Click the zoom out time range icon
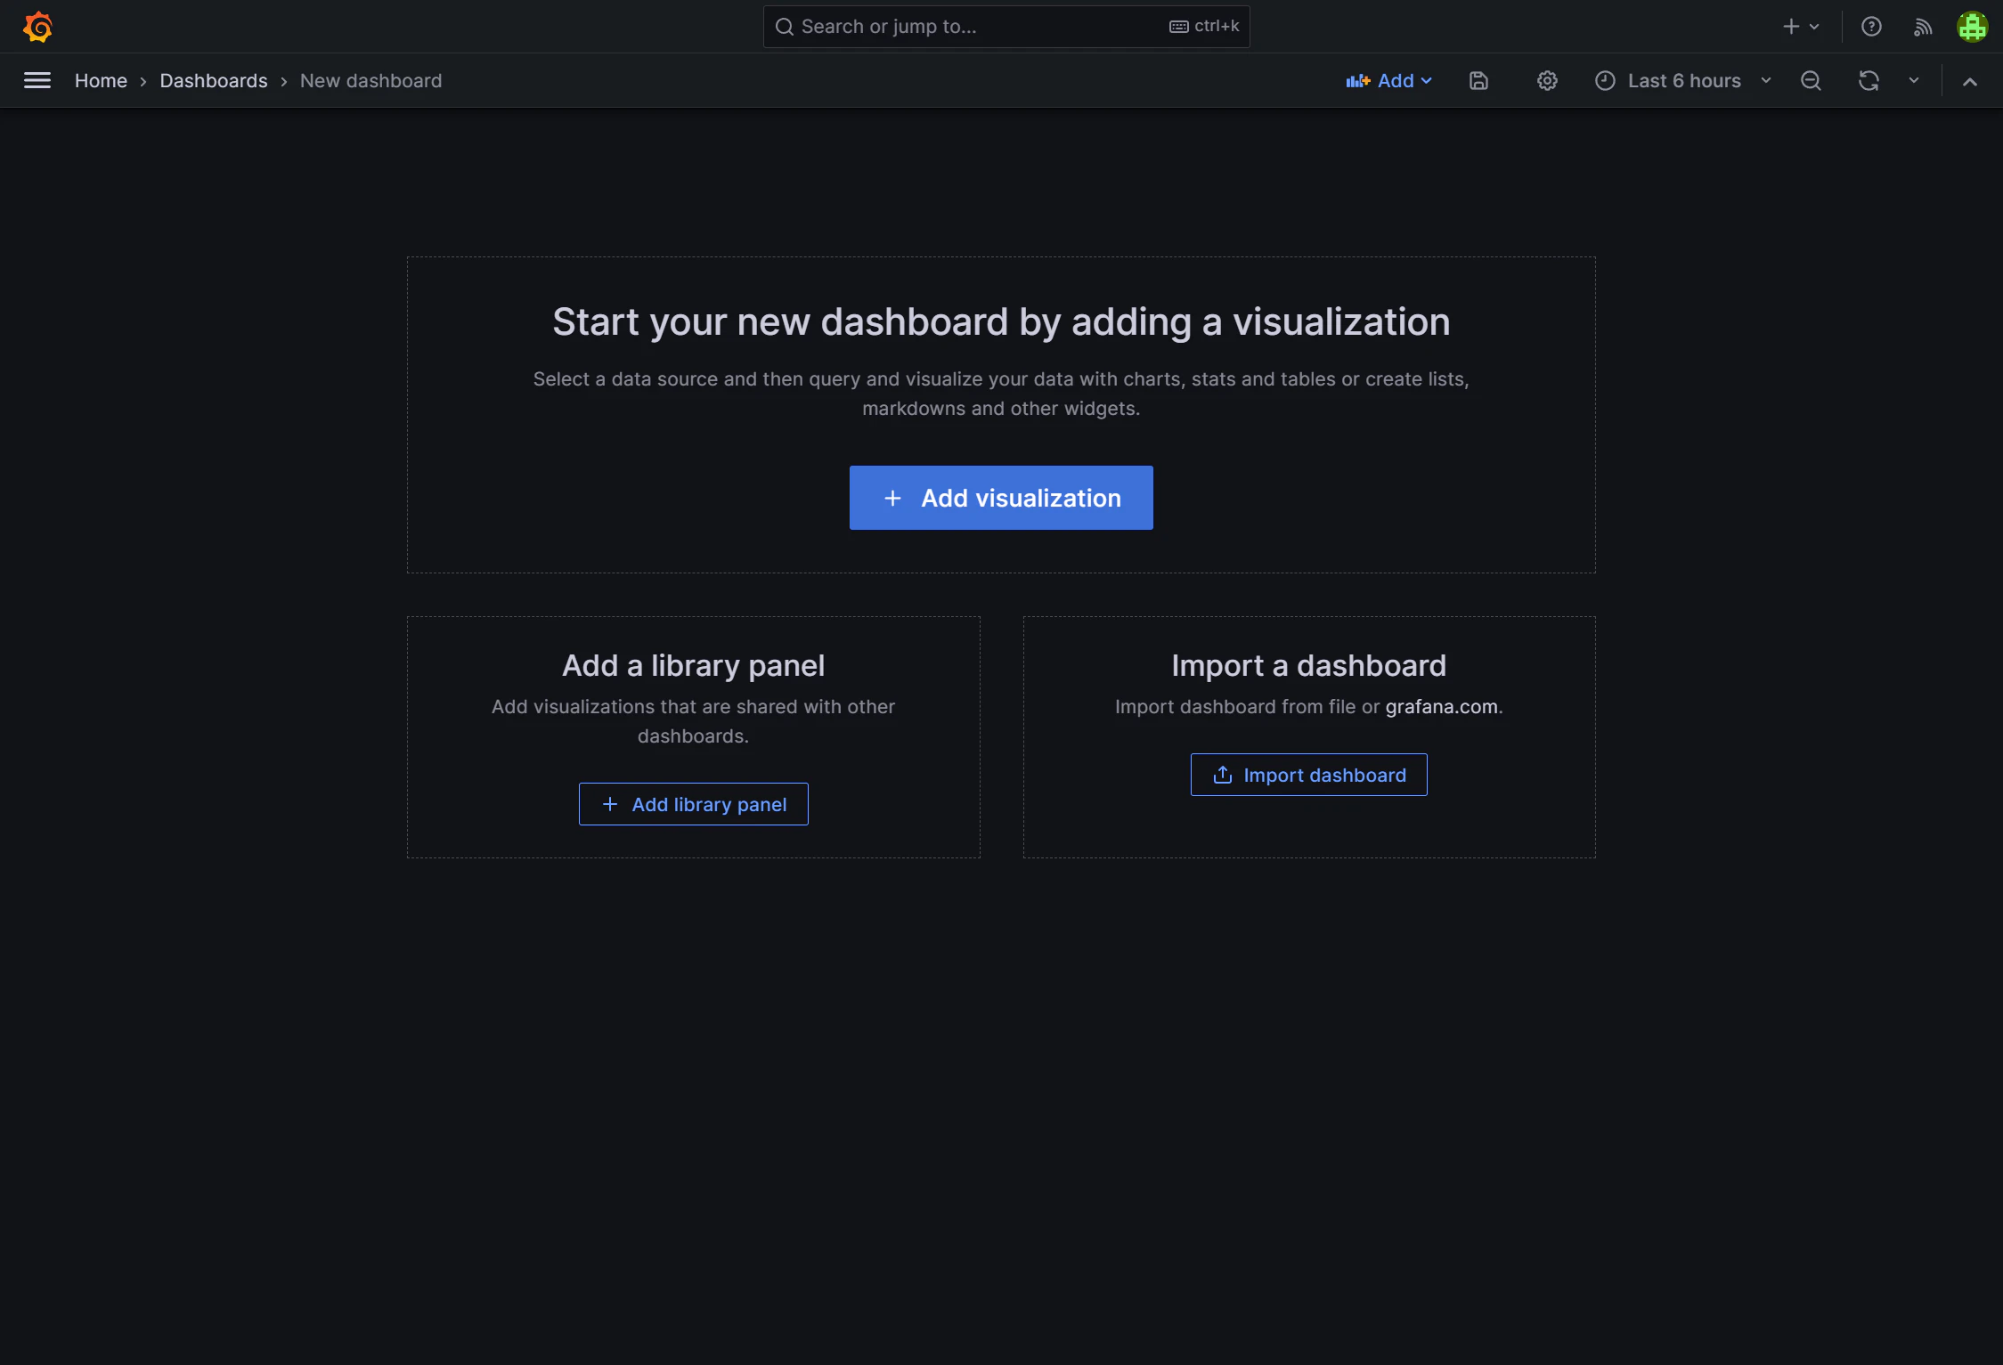 (1811, 81)
